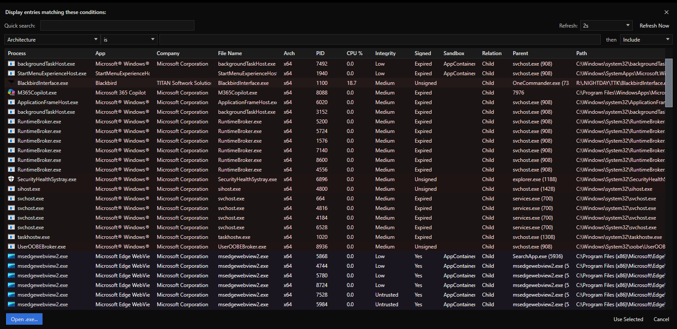Click the taskhostw.exe process icon
The image size is (677, 329).
[11, 237]
